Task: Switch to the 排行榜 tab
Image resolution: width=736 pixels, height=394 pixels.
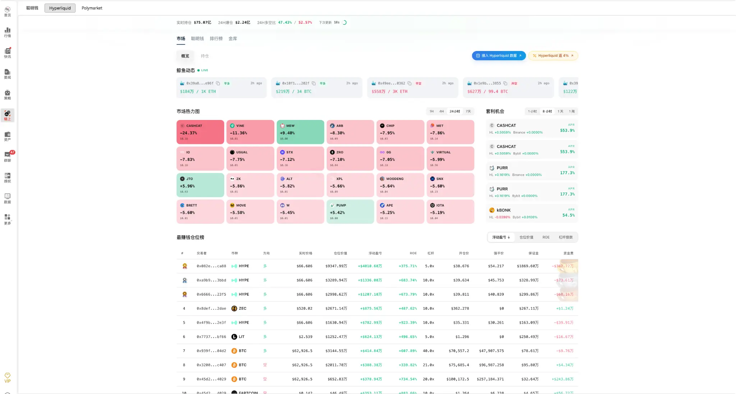Action: point(216,39)
